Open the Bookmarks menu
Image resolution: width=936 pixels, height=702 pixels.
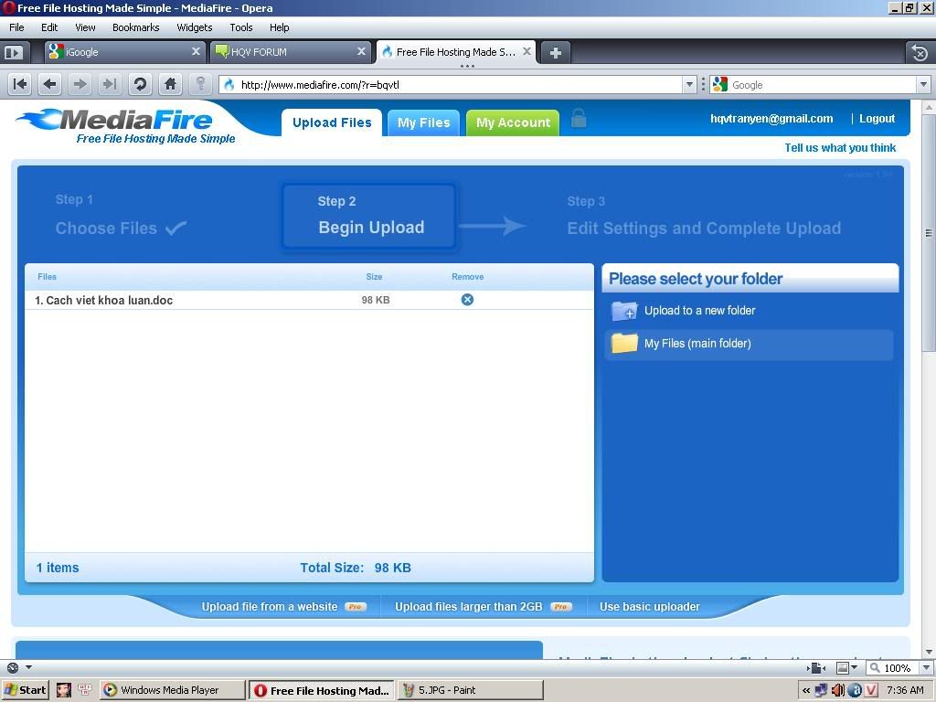click(136, 27)
